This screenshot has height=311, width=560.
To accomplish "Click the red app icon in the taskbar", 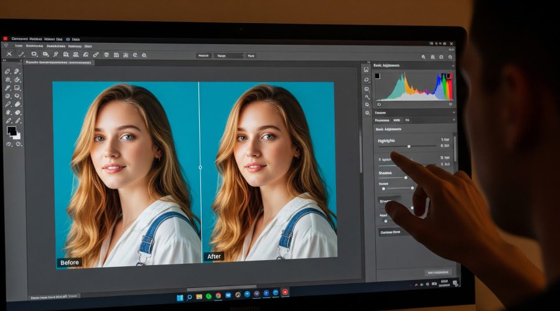I will coord(285,292).
